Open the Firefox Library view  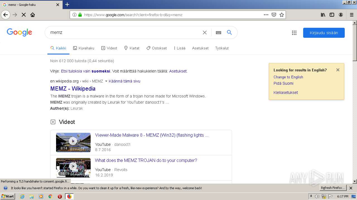pyautogui.click(x=323, y=15)
